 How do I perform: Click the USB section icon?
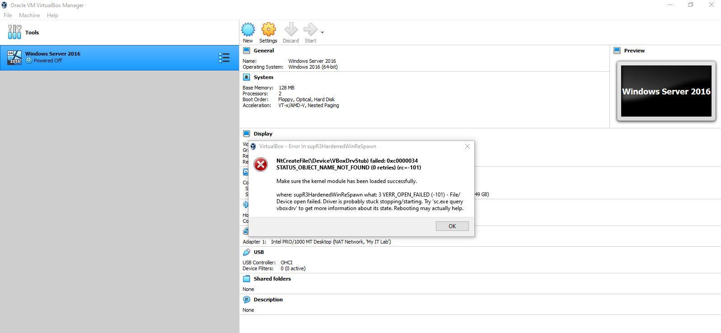click(x=247, y=252)
